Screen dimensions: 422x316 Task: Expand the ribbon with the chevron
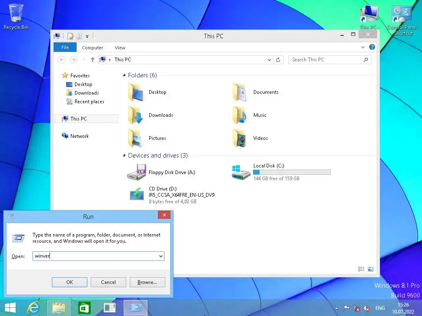363,47
